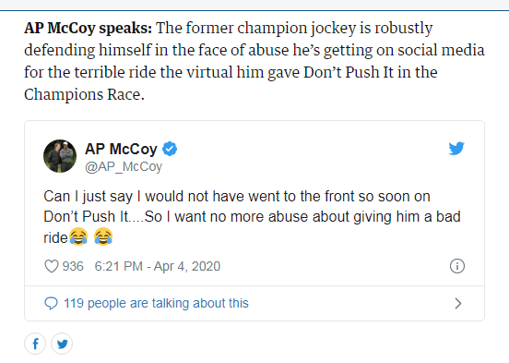The width and height of the screenshot is (509, 363).
Task: Click the 6:21 PM - Apr 4, 2020 timestamp
Action: point(158,266)
